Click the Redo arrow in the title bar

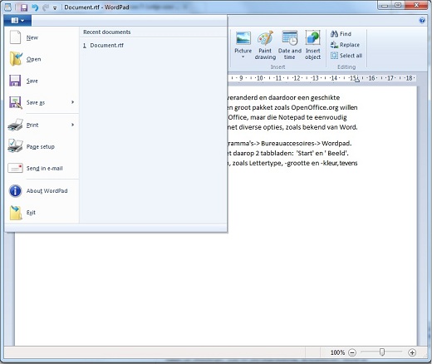[46, 7]
